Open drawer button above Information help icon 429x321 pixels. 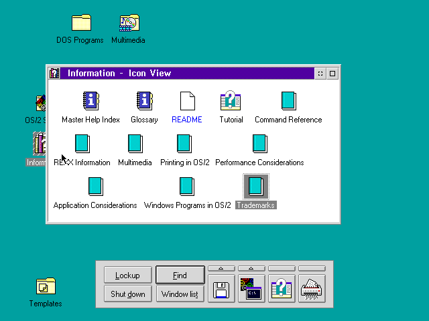282,269
